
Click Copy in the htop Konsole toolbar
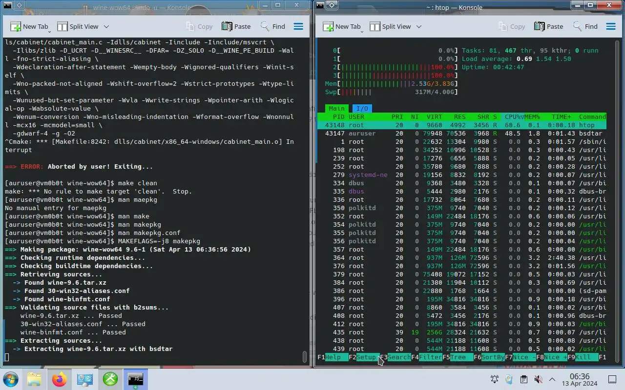(512, 26)
